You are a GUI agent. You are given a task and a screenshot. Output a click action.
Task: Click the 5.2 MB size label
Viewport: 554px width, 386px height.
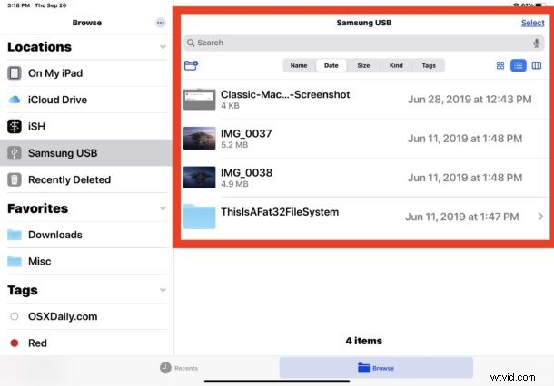pyautogui.click(x=234, y=145)
